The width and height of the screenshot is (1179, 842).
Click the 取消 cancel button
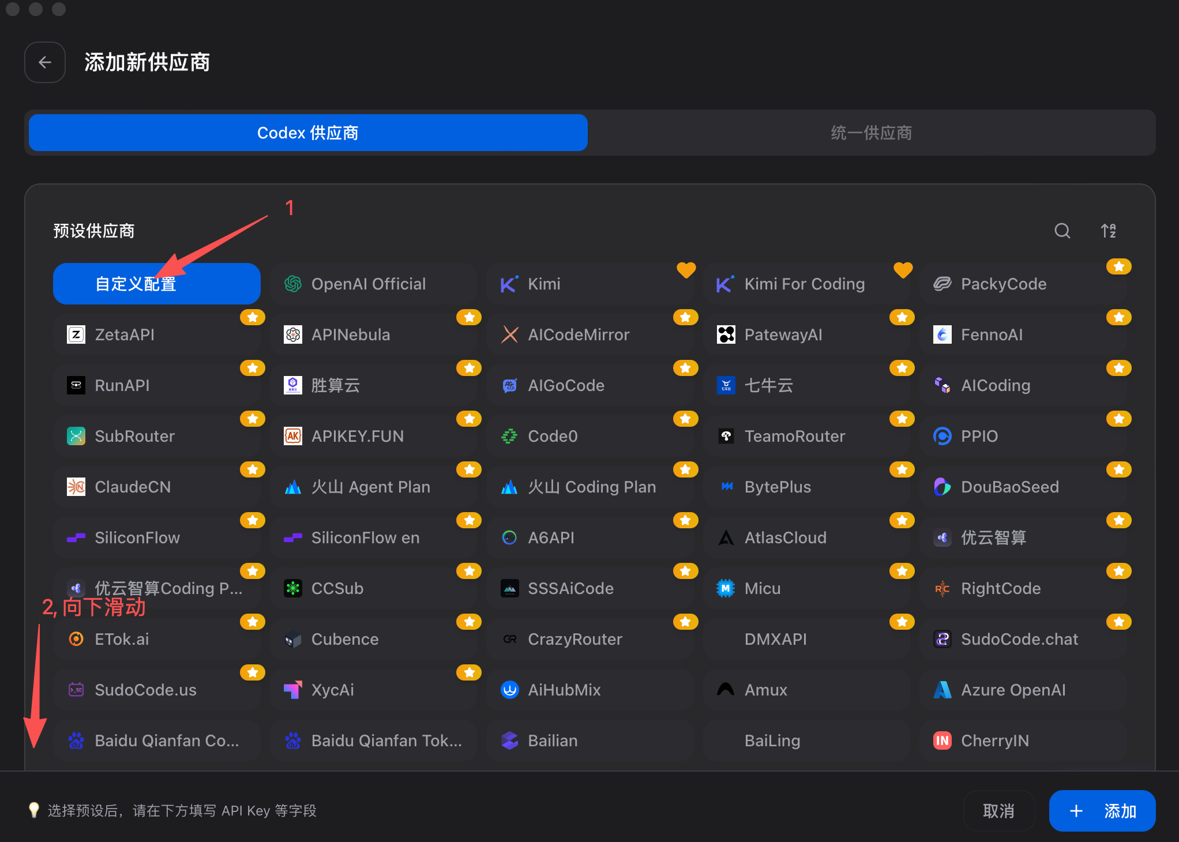click(998, 811)
